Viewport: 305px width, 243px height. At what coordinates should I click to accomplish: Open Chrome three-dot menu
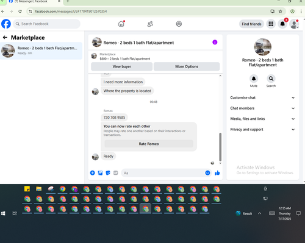pyautogui.click(x=301, y=12)
